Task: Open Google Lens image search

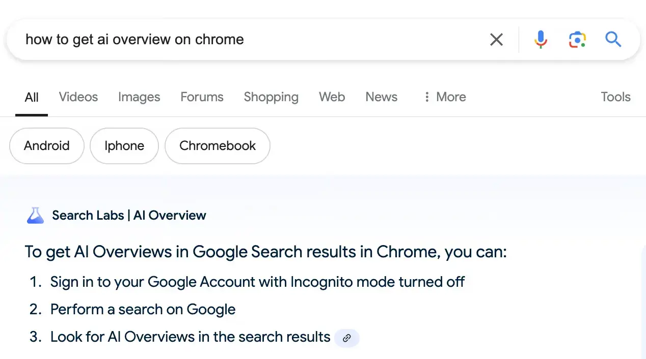Action: (577, 39)
